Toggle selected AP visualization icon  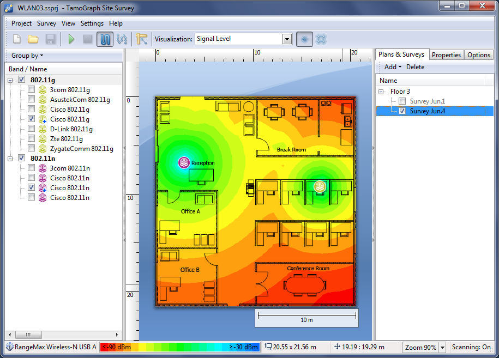click(x=304, y=39)
